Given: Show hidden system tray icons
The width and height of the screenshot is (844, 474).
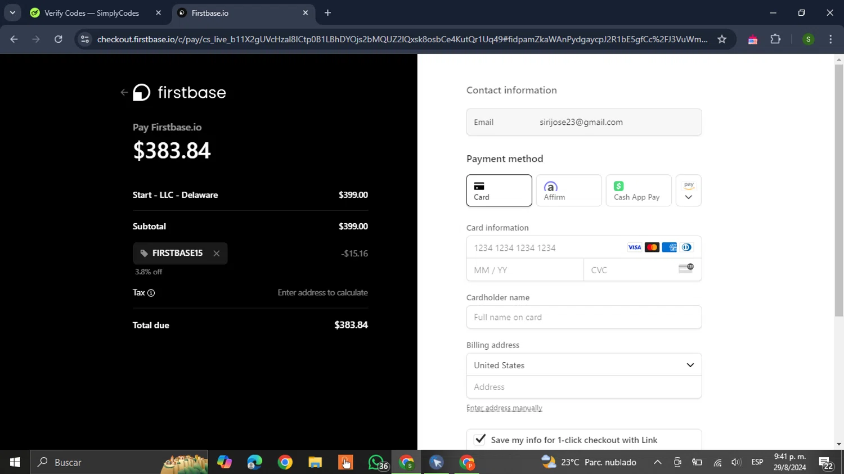Looking at the screenshot, I should [x=657, y=462].
